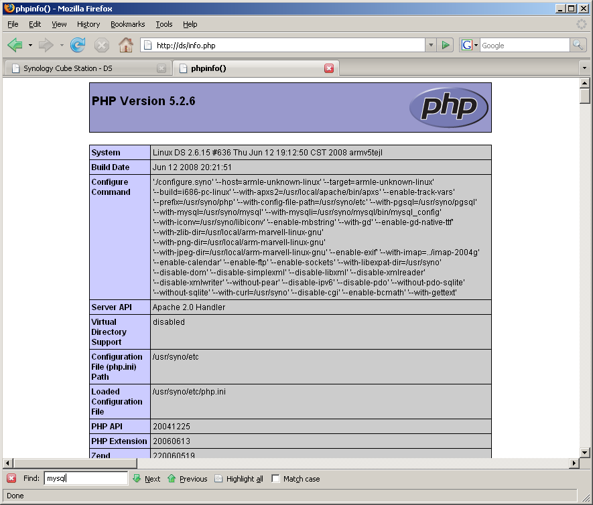Screen dimensions: 593x505
Task: Click the vertical scrollbar thumb
Action: [x=584, y=96]
